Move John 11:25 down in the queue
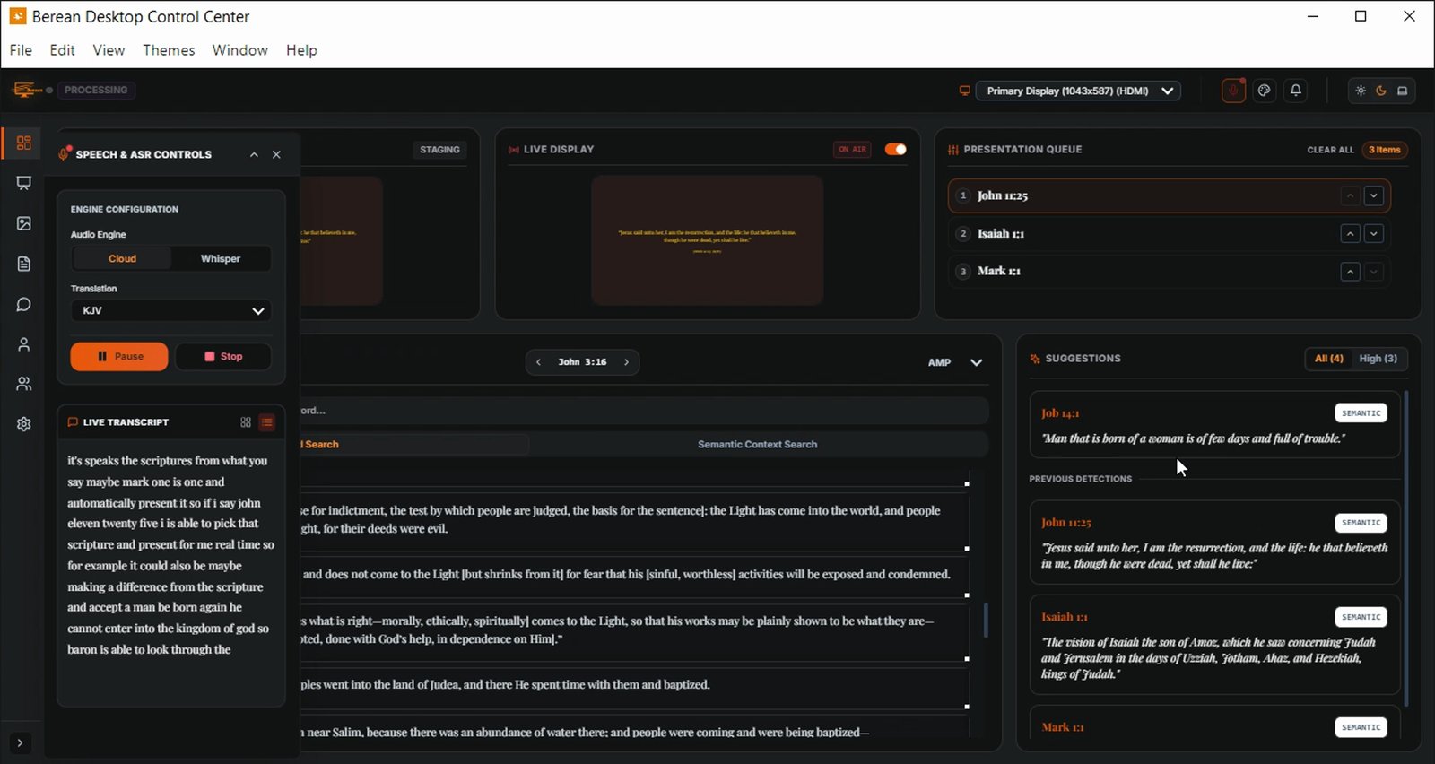This screenshot has width=1435, height=764. pyautogui.click(x=1373, y=195)
